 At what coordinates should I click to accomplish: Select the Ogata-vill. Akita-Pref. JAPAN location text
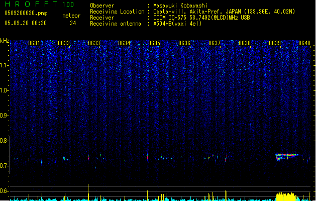(224, 12)
